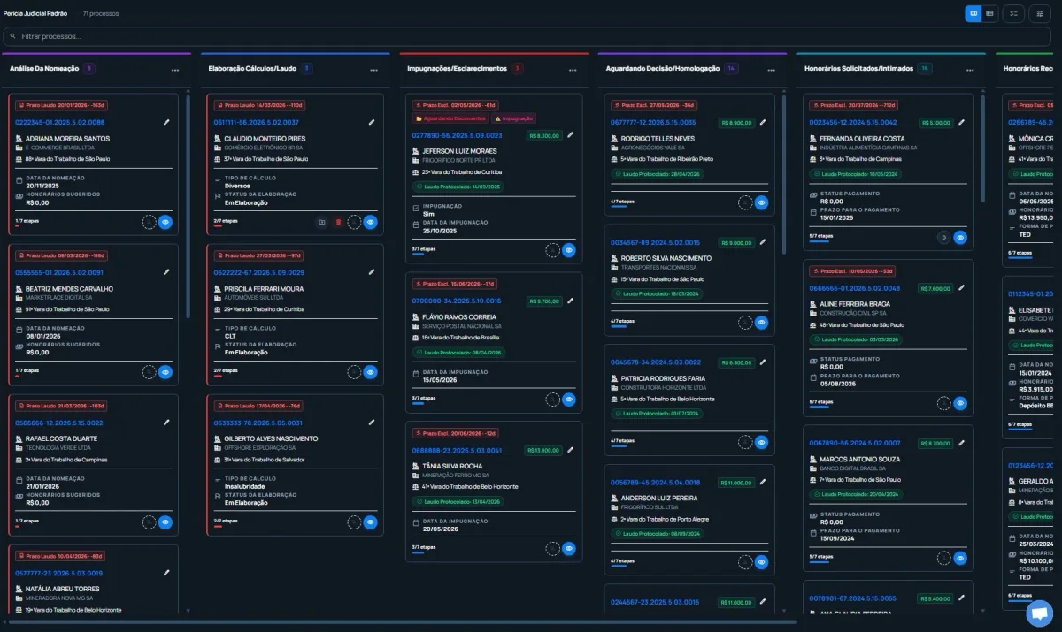Click folder icon on Claudio Monteiro Pires card
This screenshot has width=1062, height=632.
tap(322, 222)
